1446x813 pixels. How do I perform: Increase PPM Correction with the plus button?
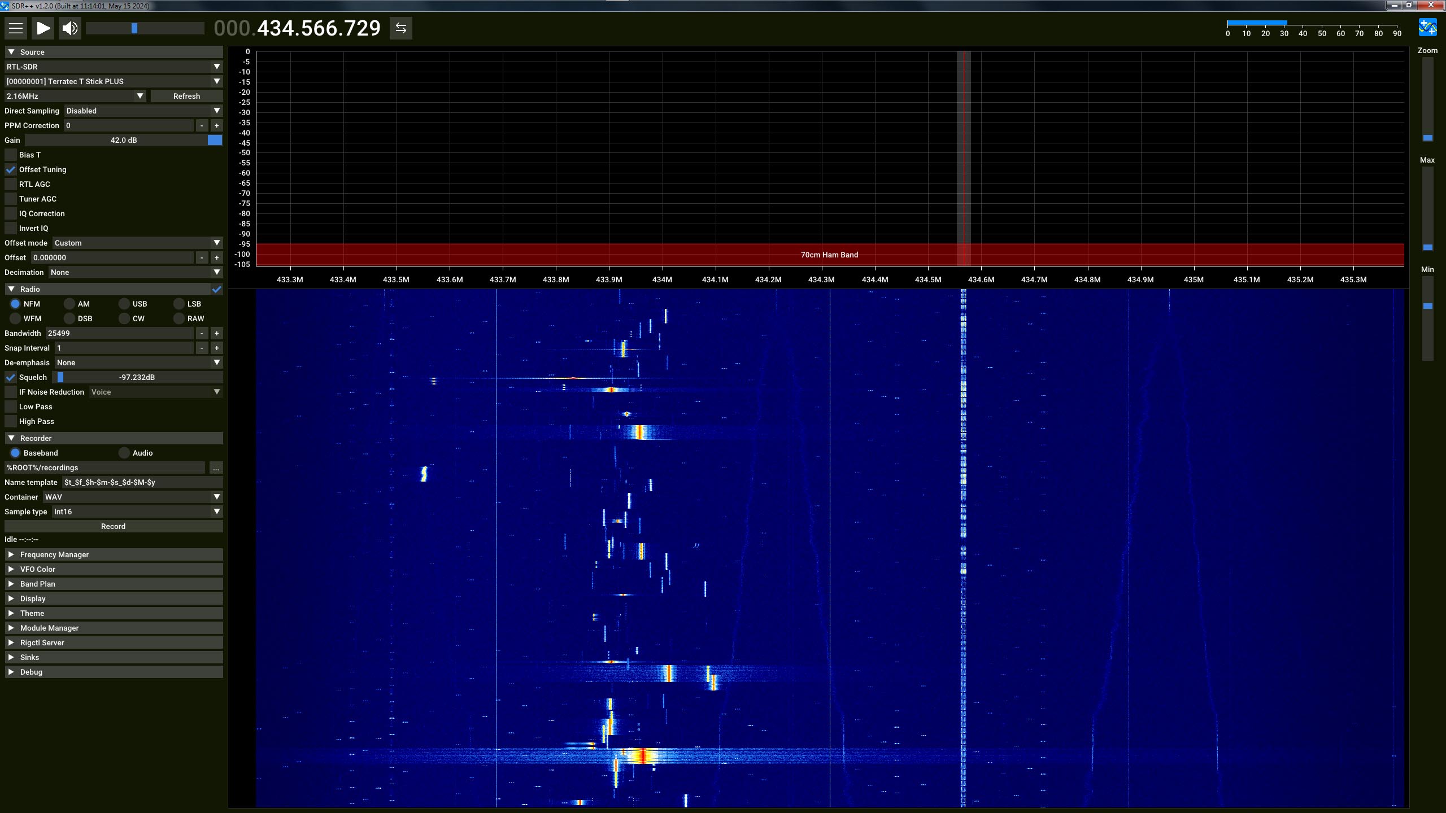216,125
